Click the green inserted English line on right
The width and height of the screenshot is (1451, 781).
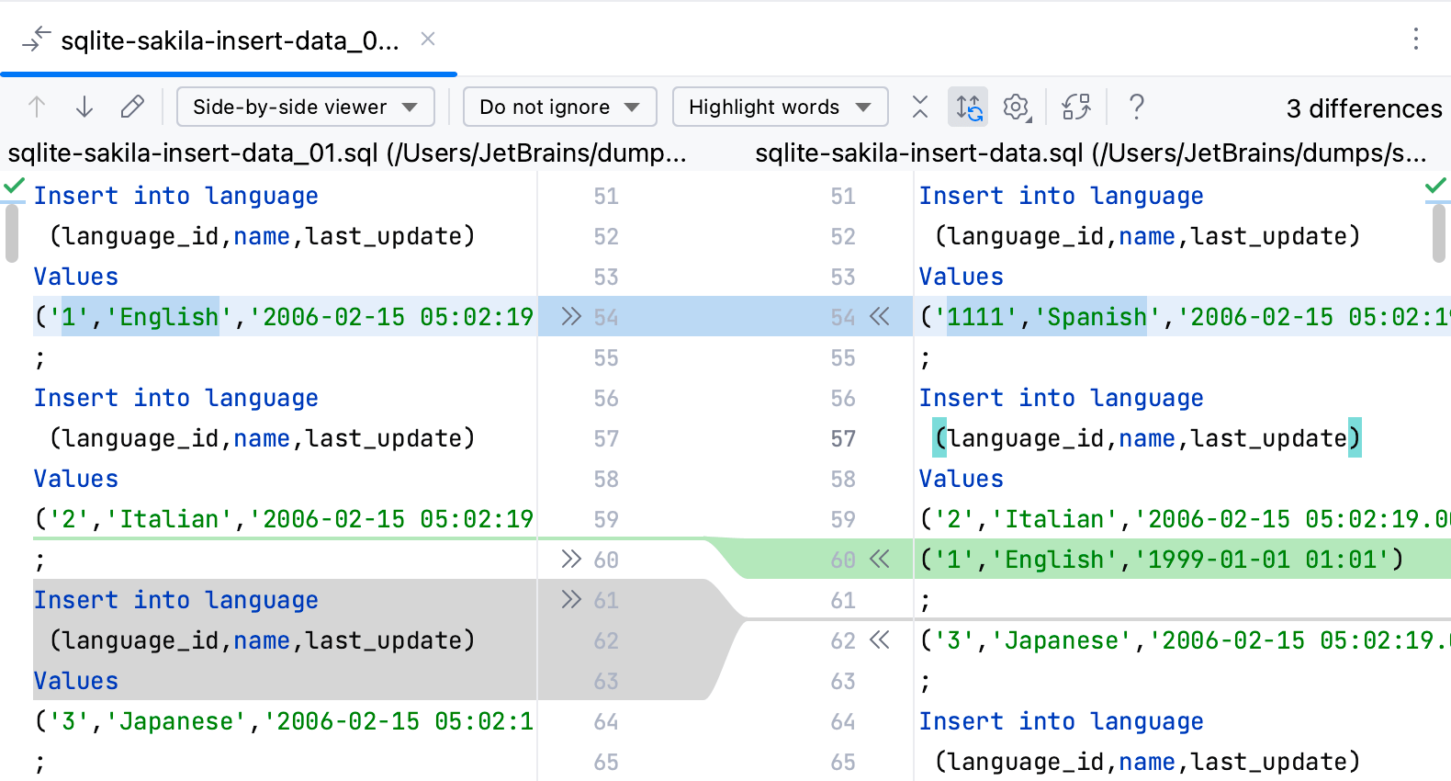pyautogui.click(x=1161, y=560)
